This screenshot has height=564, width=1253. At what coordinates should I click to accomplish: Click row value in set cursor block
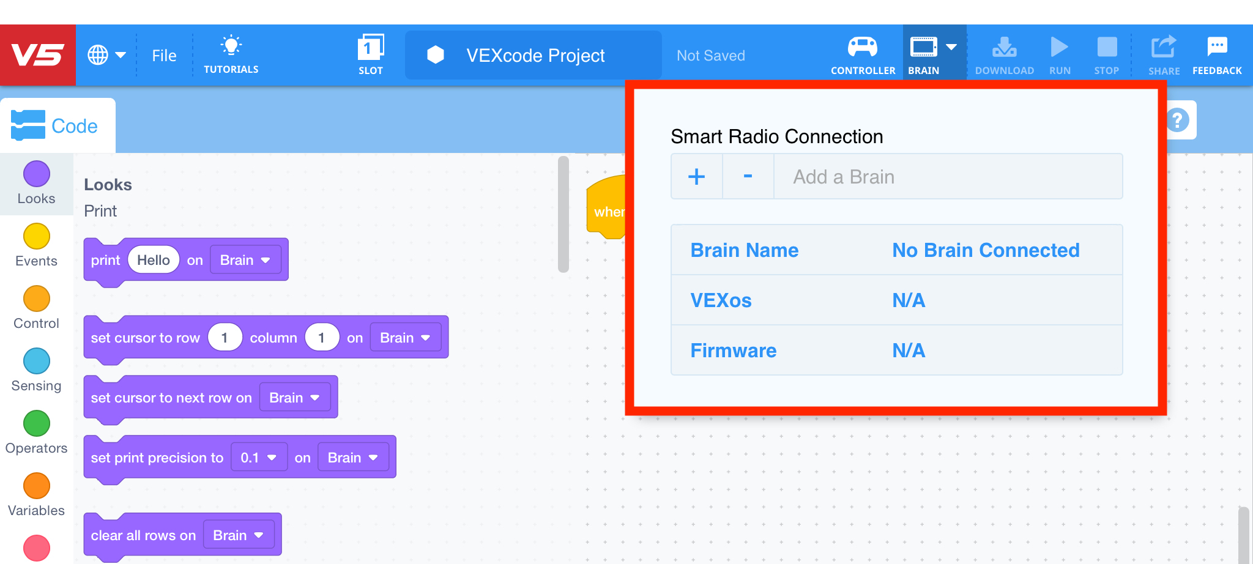pyautogui.click(x=225, y=338)
